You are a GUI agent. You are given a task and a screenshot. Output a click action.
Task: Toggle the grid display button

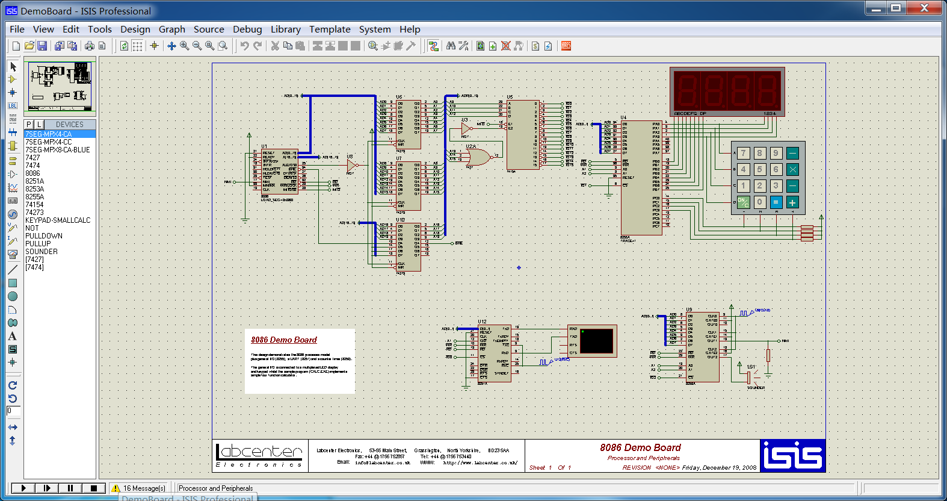[x=137, y=46]
